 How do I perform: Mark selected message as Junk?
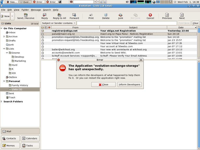pyautogui.click(x=121, y=16)
